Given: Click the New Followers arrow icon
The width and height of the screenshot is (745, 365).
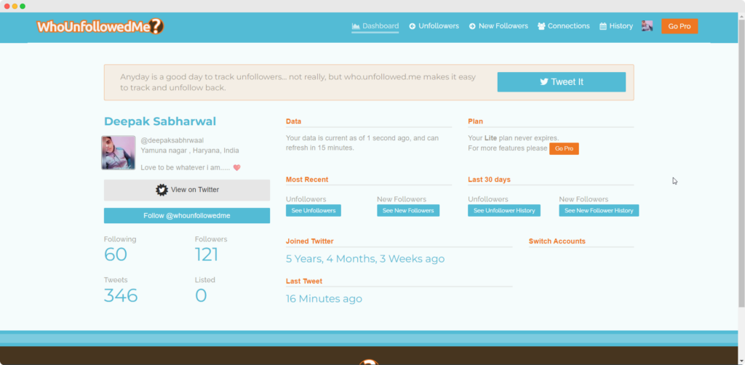Looking at the screenshot, I should point(472,26).
